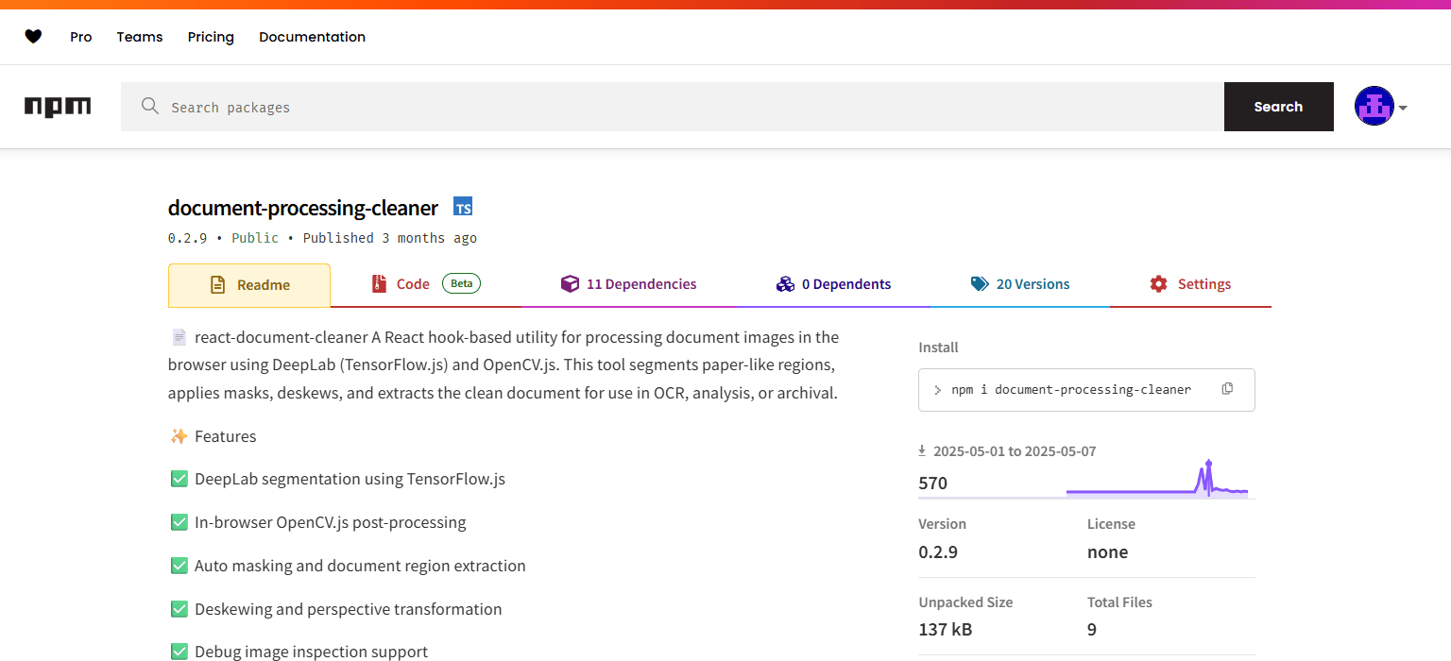Screen dimensions: 1451x661
Task: Click the Versions tags icon
Action: 980,284
